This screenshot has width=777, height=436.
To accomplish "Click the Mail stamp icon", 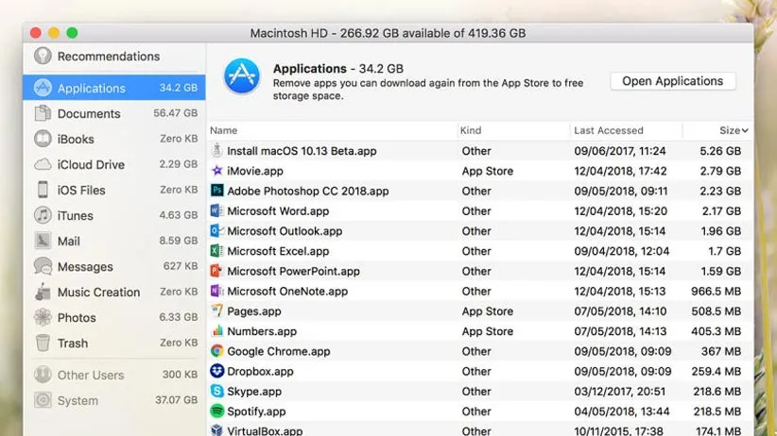I will [x=43, y=241].
